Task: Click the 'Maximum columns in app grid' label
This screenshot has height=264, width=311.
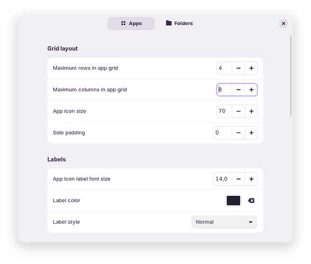Action: coord(90,90)
